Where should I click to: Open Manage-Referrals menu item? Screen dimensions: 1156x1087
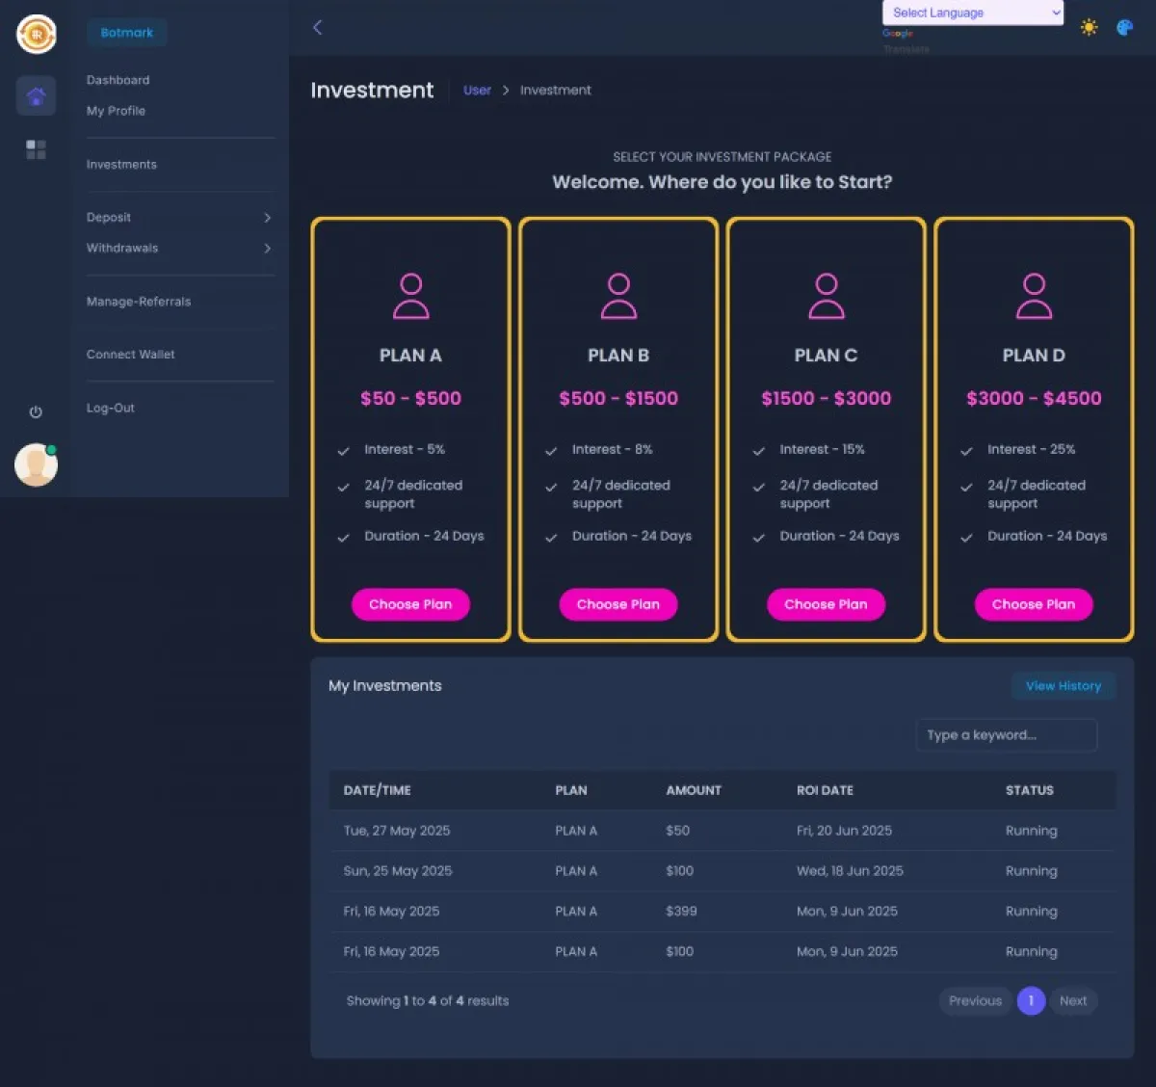click(139, 302)
